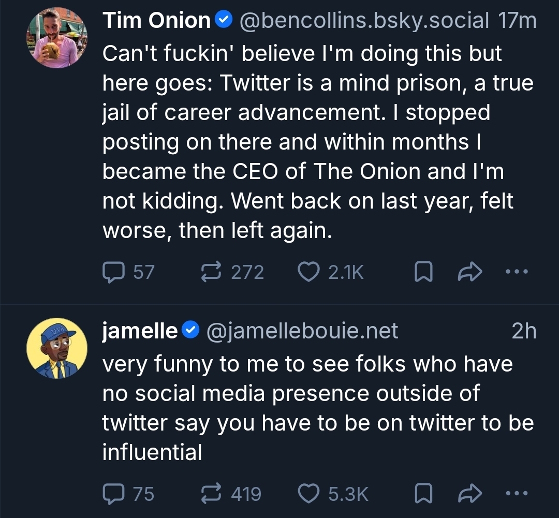559x518 pixels.
Task: Open more options on jamelle's post
Action: [x=518, y=494]
